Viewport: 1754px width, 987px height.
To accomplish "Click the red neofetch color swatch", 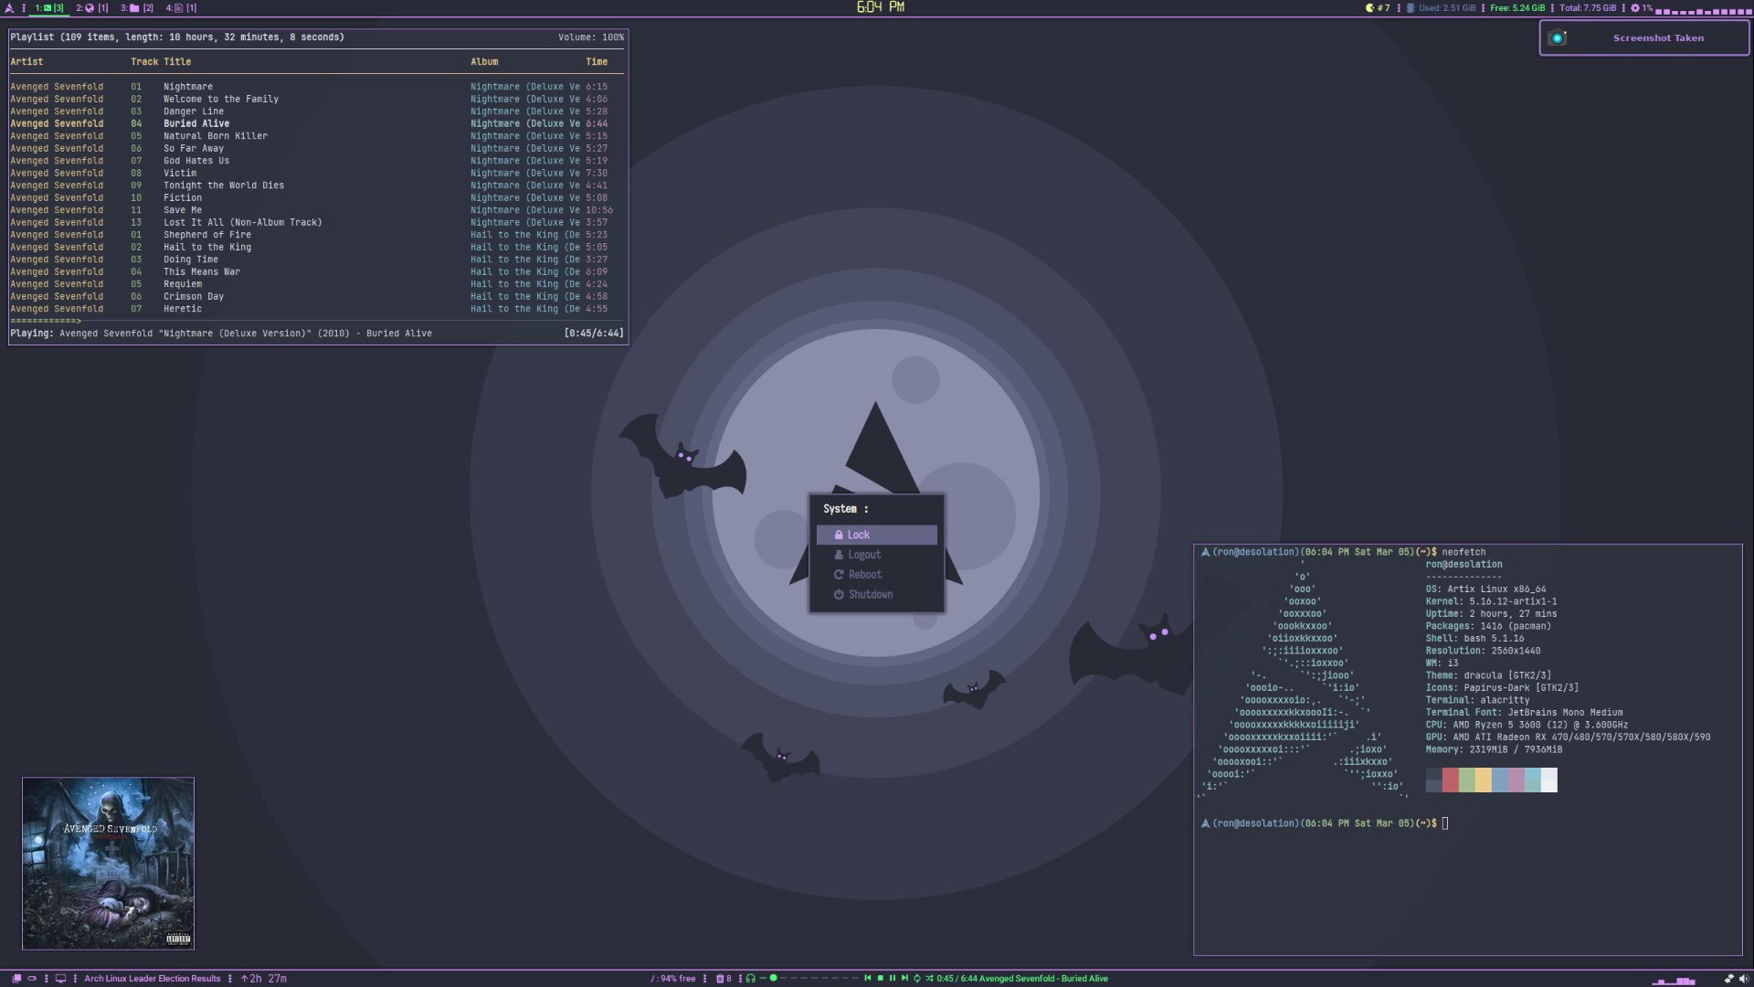I will 1451,780.
